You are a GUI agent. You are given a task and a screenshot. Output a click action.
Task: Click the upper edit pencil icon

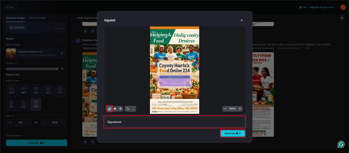(85, 31)
